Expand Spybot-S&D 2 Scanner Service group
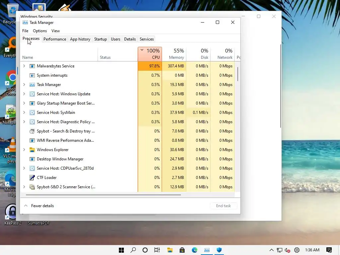 click(x=24, y=187)
